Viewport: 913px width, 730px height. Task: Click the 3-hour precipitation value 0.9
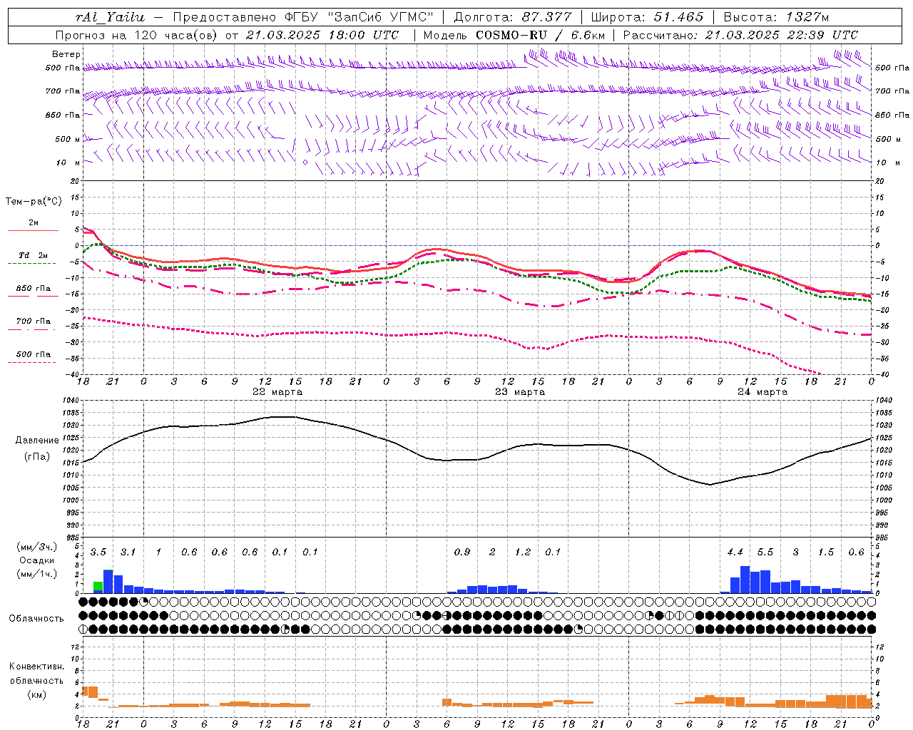click(x=462, y=552)
